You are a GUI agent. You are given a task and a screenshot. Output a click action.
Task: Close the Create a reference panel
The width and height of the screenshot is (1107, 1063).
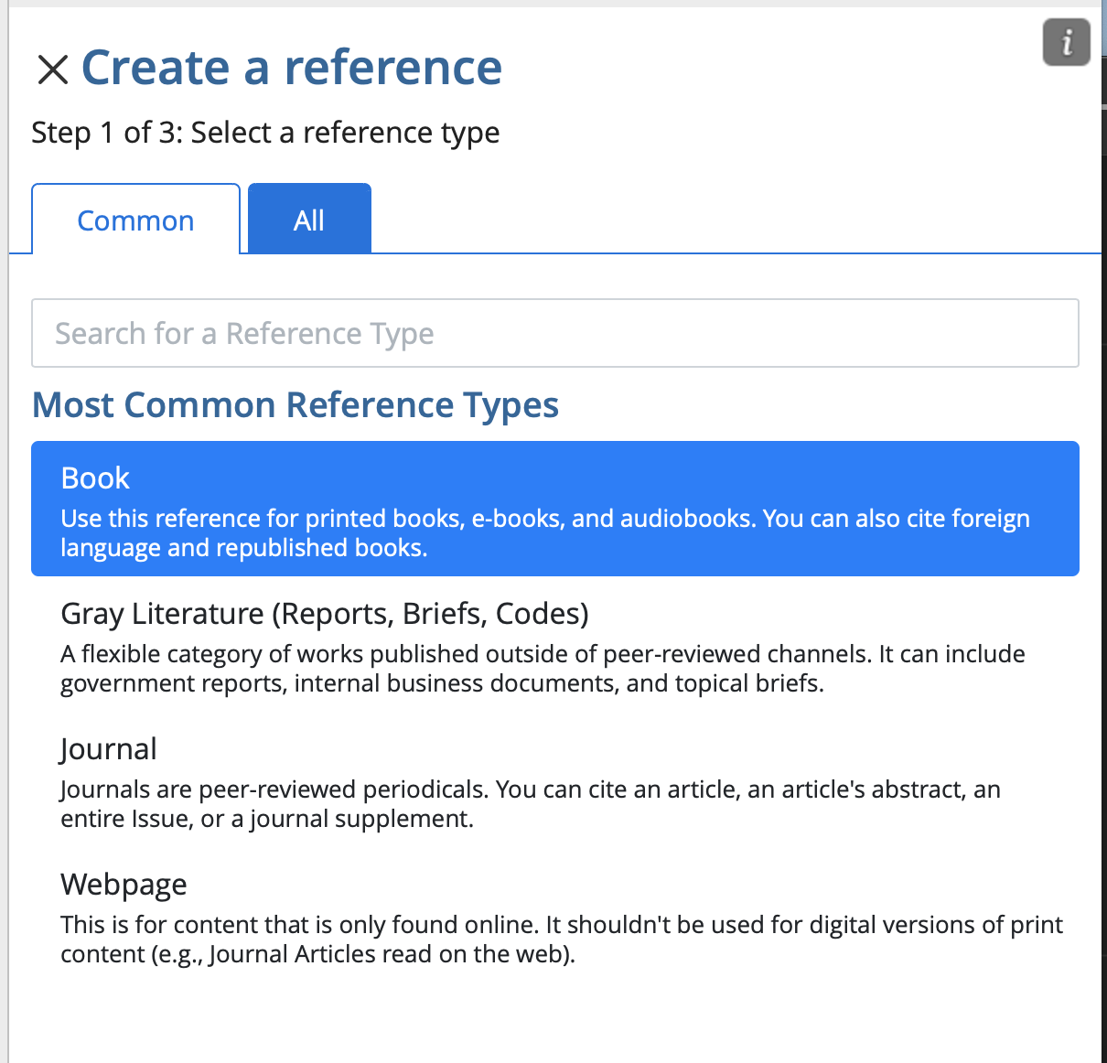(52, 69)
